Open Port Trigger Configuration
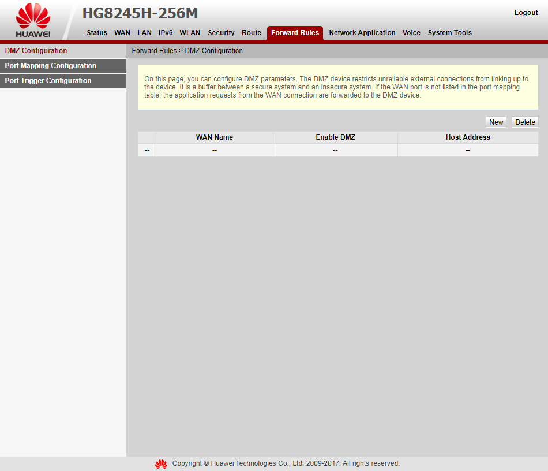Screen dimensions: 548x471 (x=48, y=81)
